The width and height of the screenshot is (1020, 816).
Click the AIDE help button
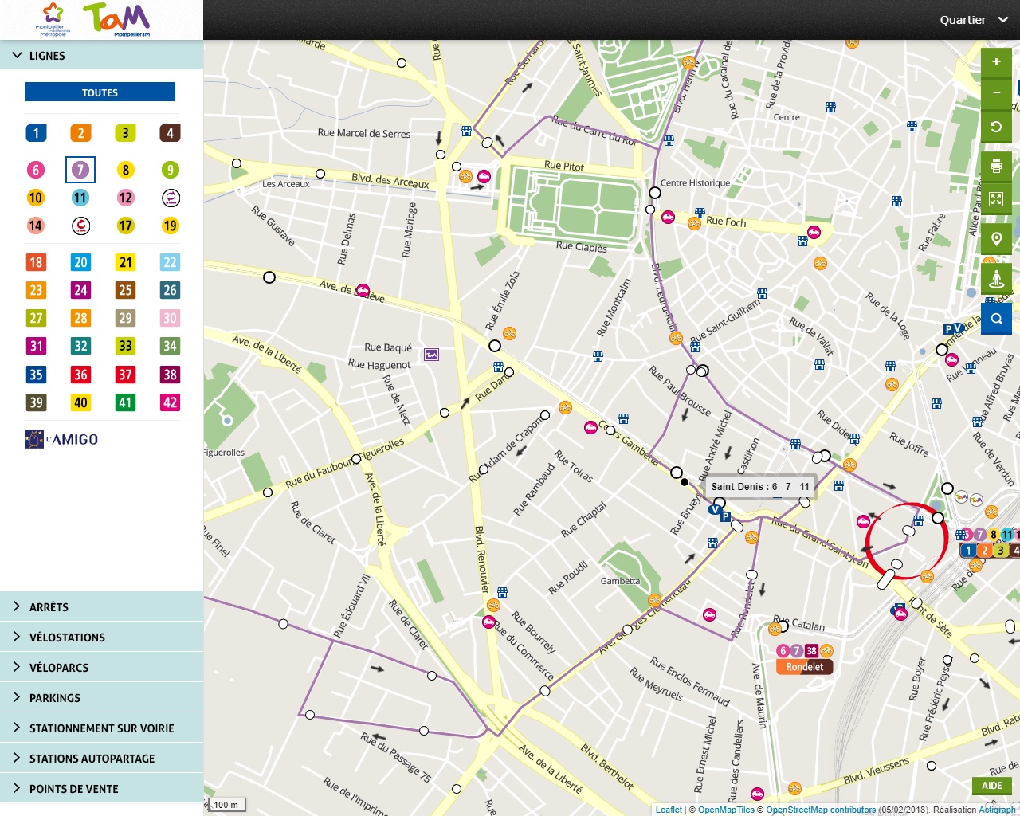coord(991,786)
